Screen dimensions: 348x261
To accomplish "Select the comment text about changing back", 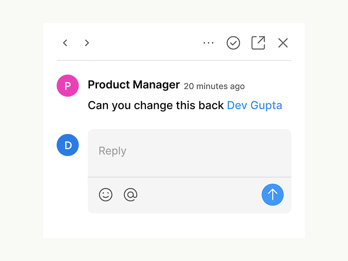I will point(154,105).
